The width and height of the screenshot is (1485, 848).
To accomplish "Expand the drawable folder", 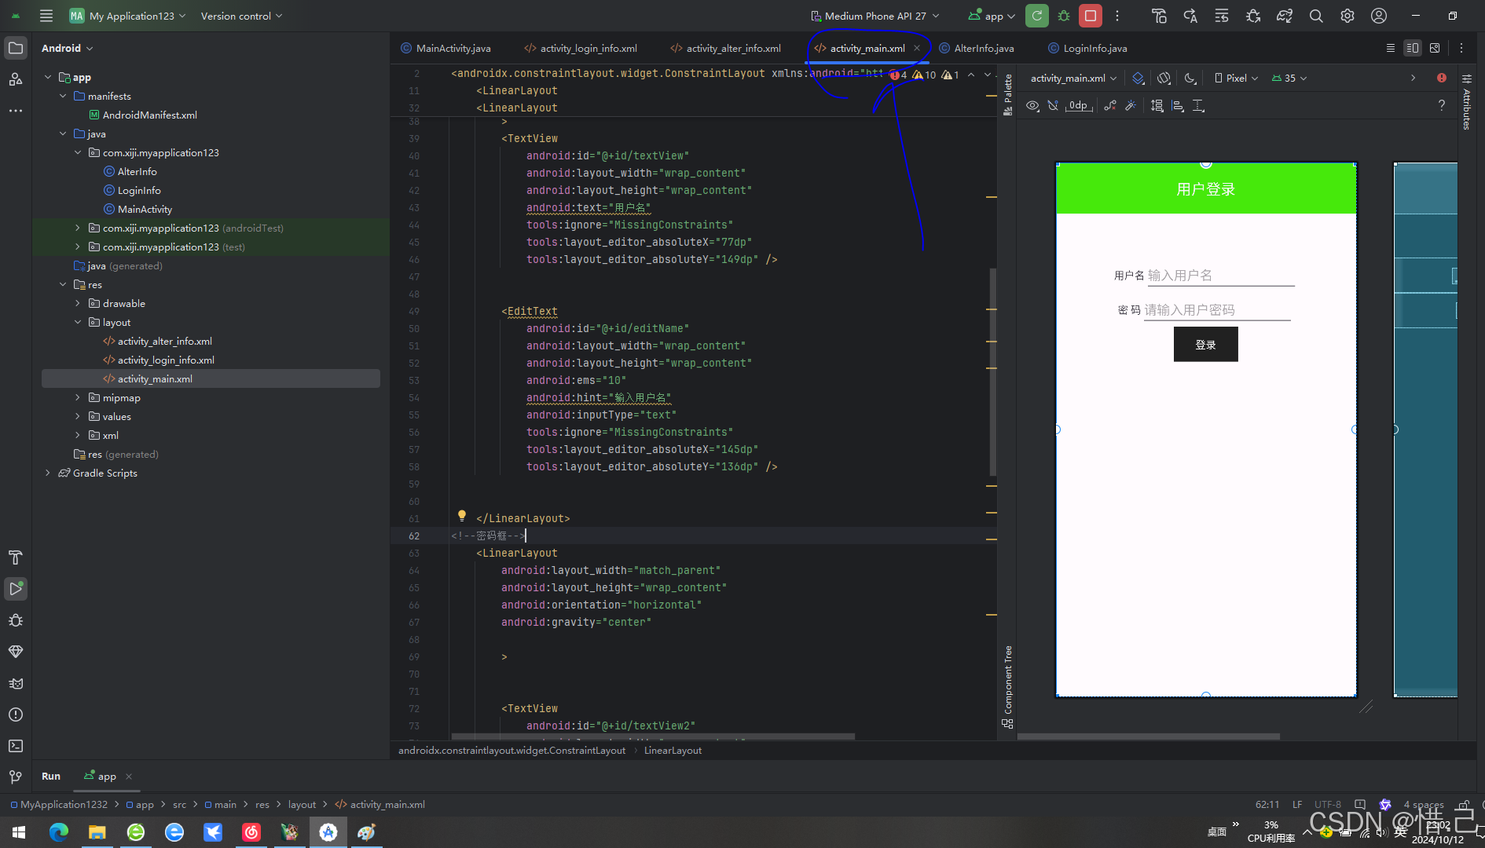I will tap(77, 303).
